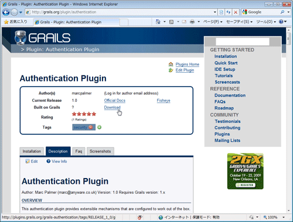This screenshot has width=293, height=222.
Task: Click the Print icon
Action: (x=192, y=22)
